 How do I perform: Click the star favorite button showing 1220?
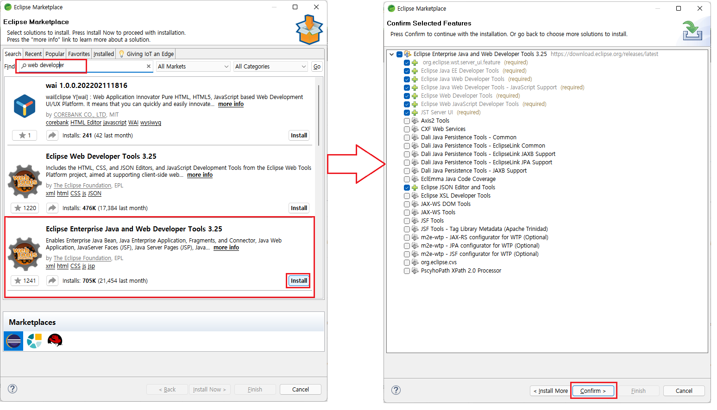click(25, 208)
